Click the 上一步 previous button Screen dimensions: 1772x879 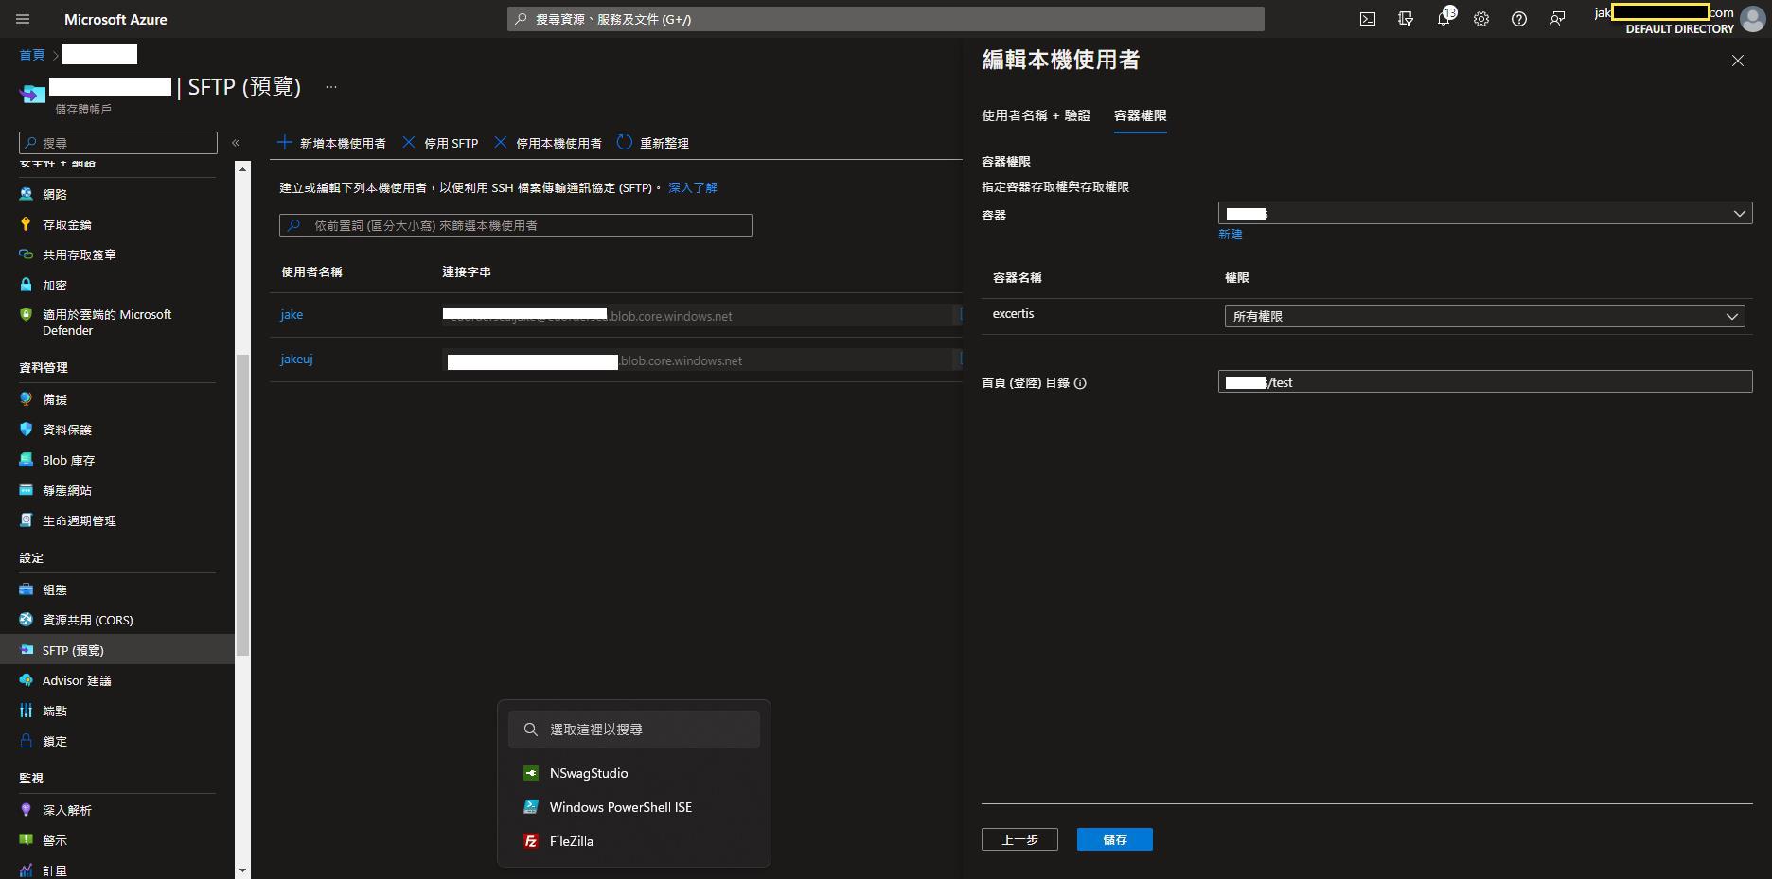pyautogui.click(x=1019, y=839)
